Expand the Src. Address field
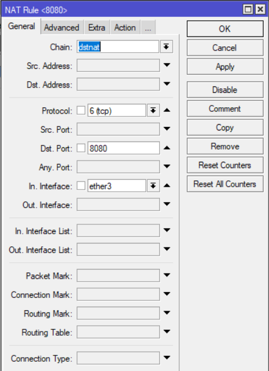269x371 pixels. point(167,65)
